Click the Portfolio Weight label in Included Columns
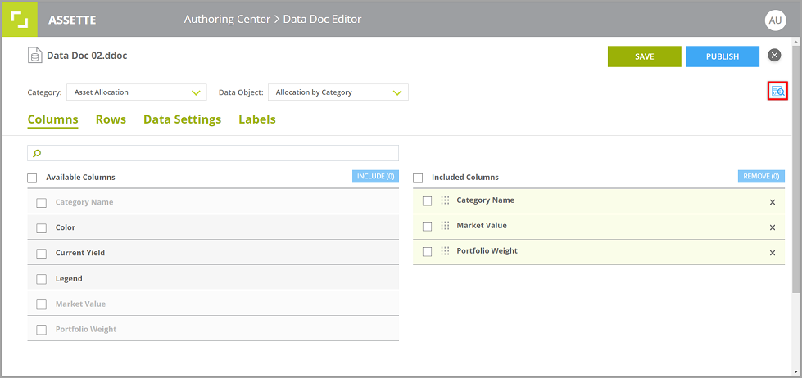 coord(487,251)
